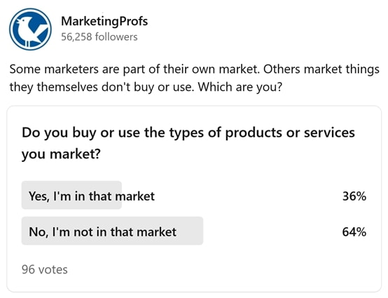View the 96 votes count

pyautogui.click(x=45, y=269)
